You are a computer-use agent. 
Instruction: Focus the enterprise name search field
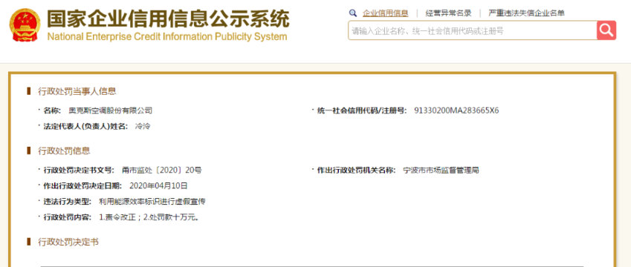(473, 30)
